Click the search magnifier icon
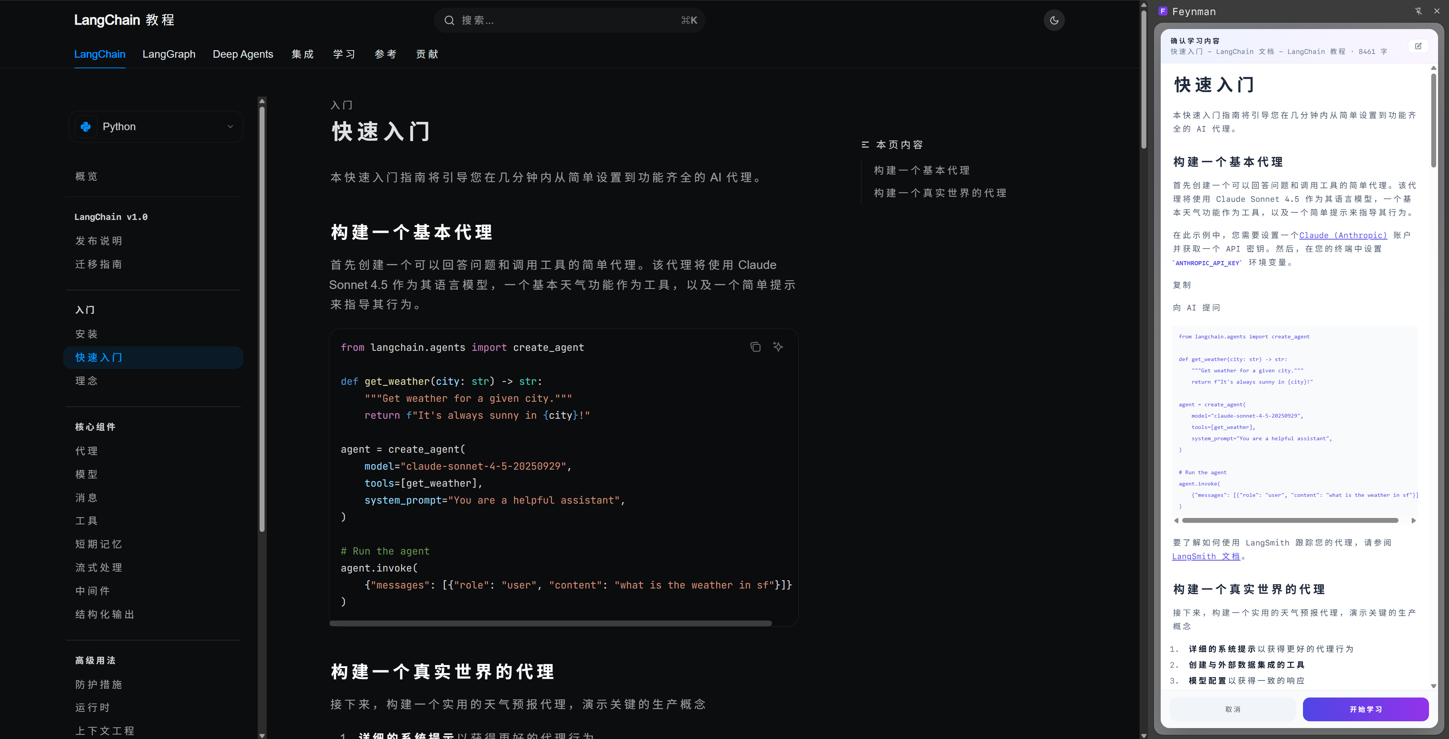This screenshot has height=739, width=1449. [449, 20]
